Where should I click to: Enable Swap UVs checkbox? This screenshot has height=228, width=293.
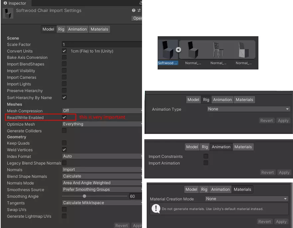click(x=64, y=209)
